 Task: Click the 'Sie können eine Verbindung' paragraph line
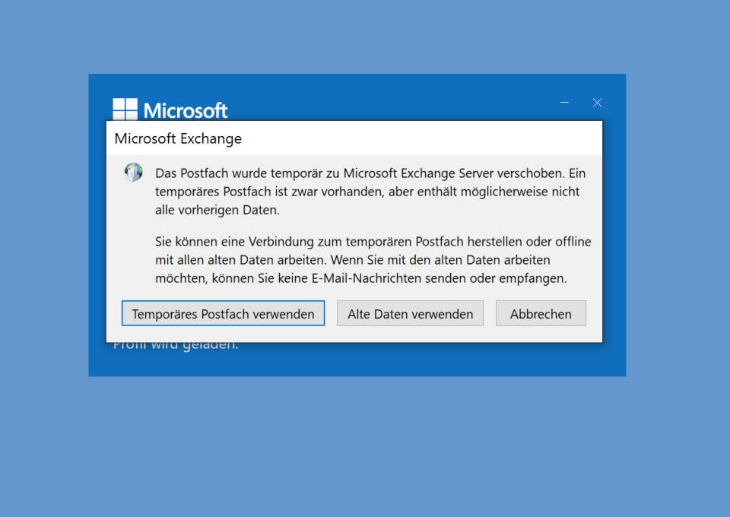tap(373, 242)
